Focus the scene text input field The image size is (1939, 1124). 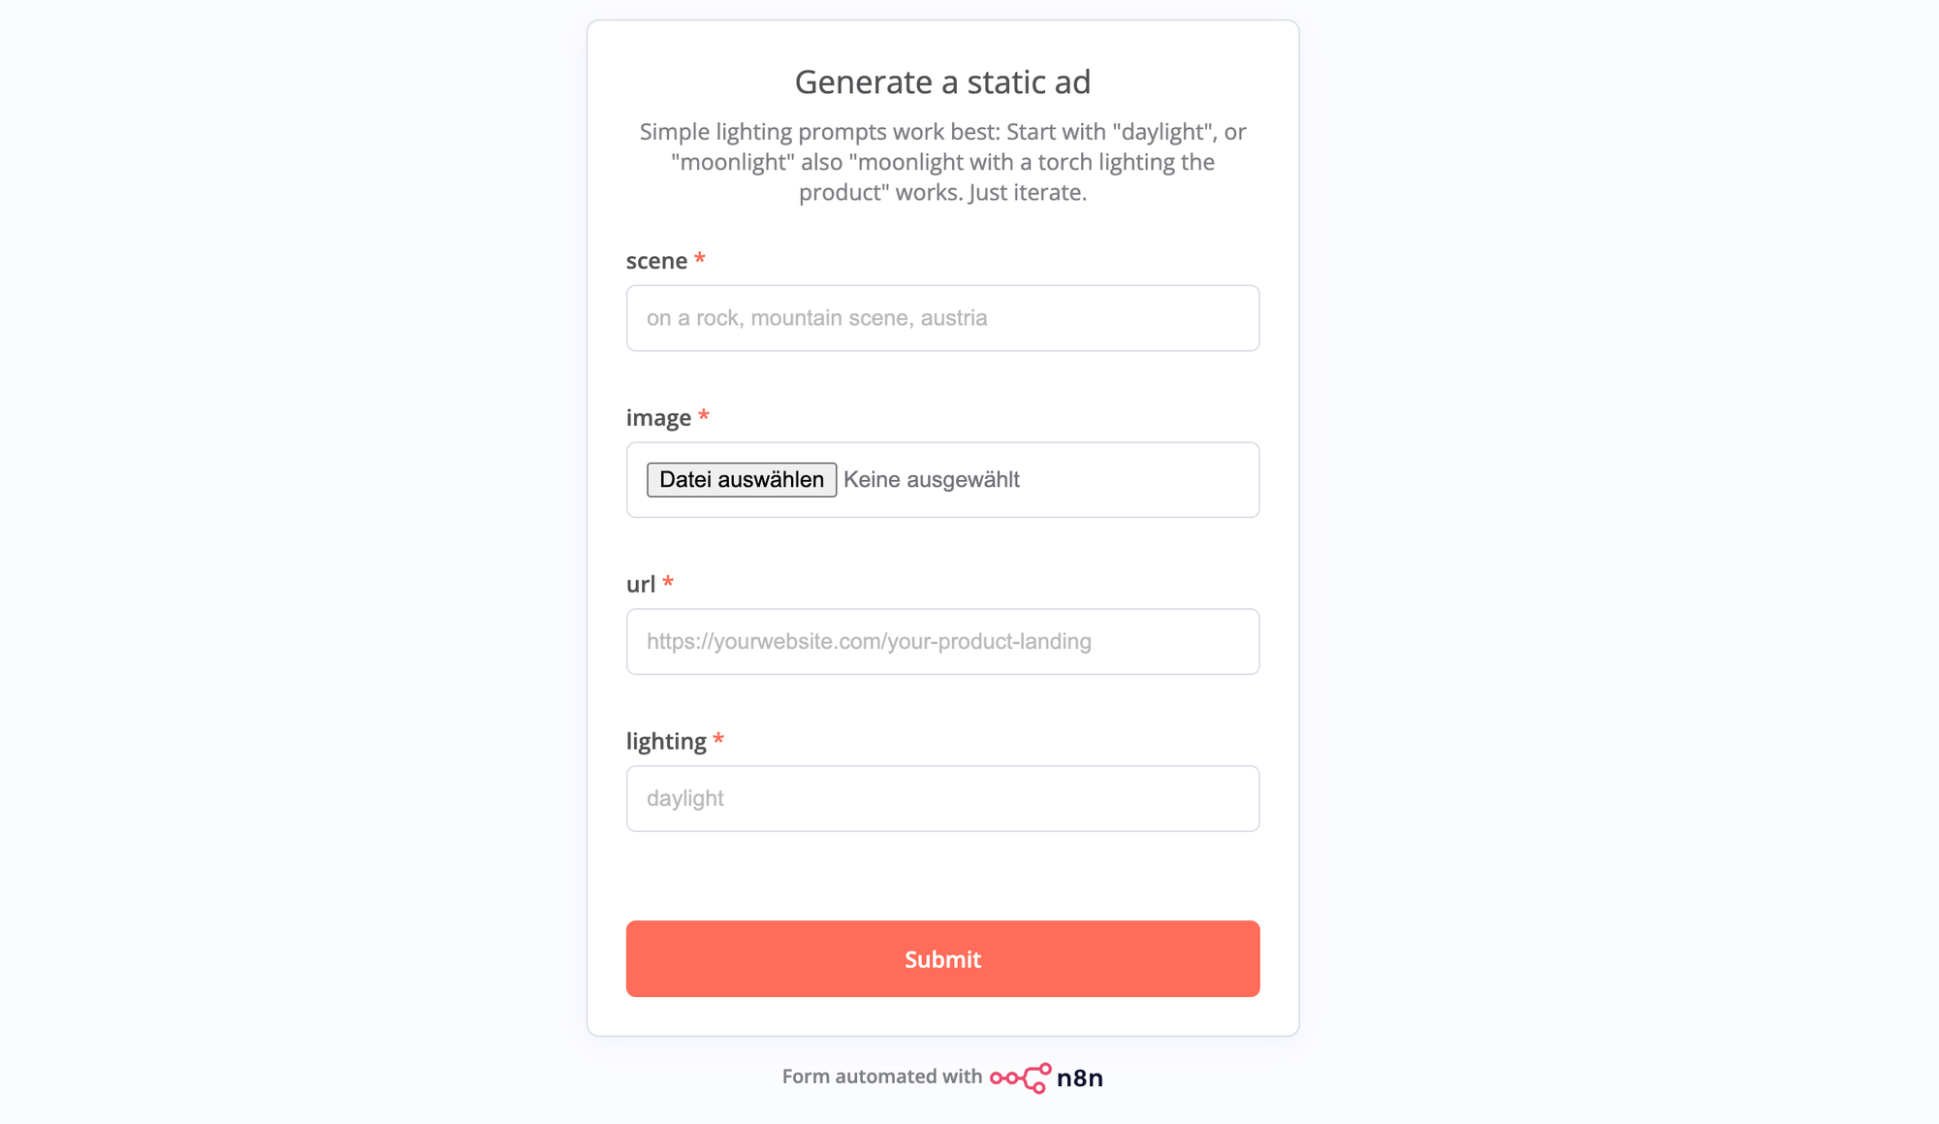tap(942, 318)
